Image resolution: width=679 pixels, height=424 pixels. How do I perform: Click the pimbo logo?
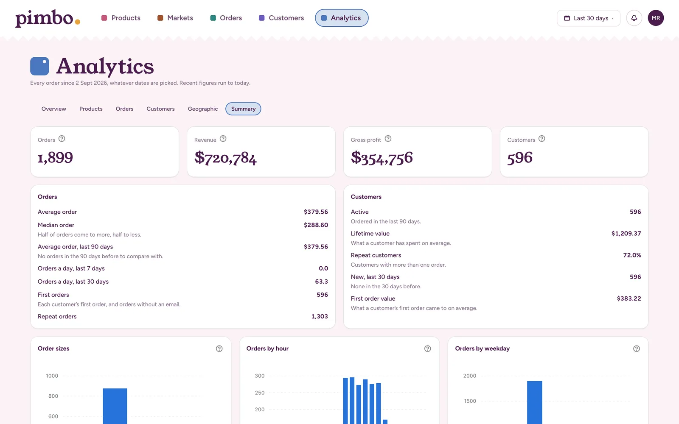(48, 18)
